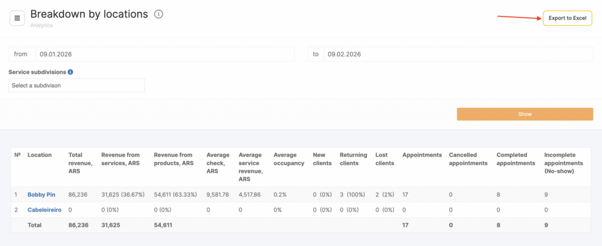Open the Bobby Pin location link
Viewport: 602px width, 246px height.
(x=41, y=195)
